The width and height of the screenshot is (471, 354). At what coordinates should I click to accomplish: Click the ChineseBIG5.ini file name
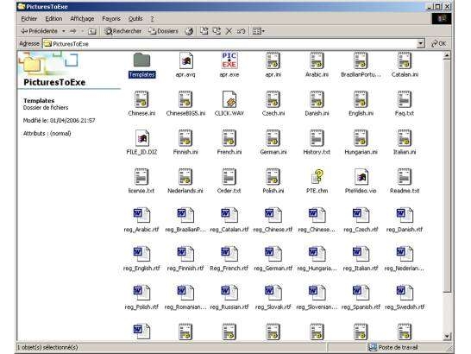[x=185, y=113]
